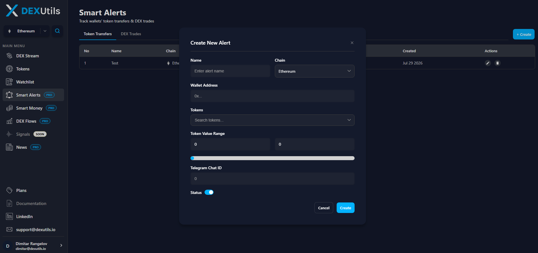
Task: Click the Created date Jul 29 2026
Action: coord(412,63)
